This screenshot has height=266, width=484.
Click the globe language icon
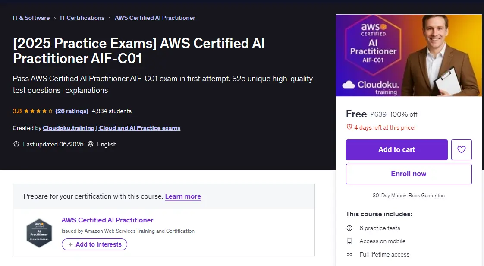(x=91, y=144)
